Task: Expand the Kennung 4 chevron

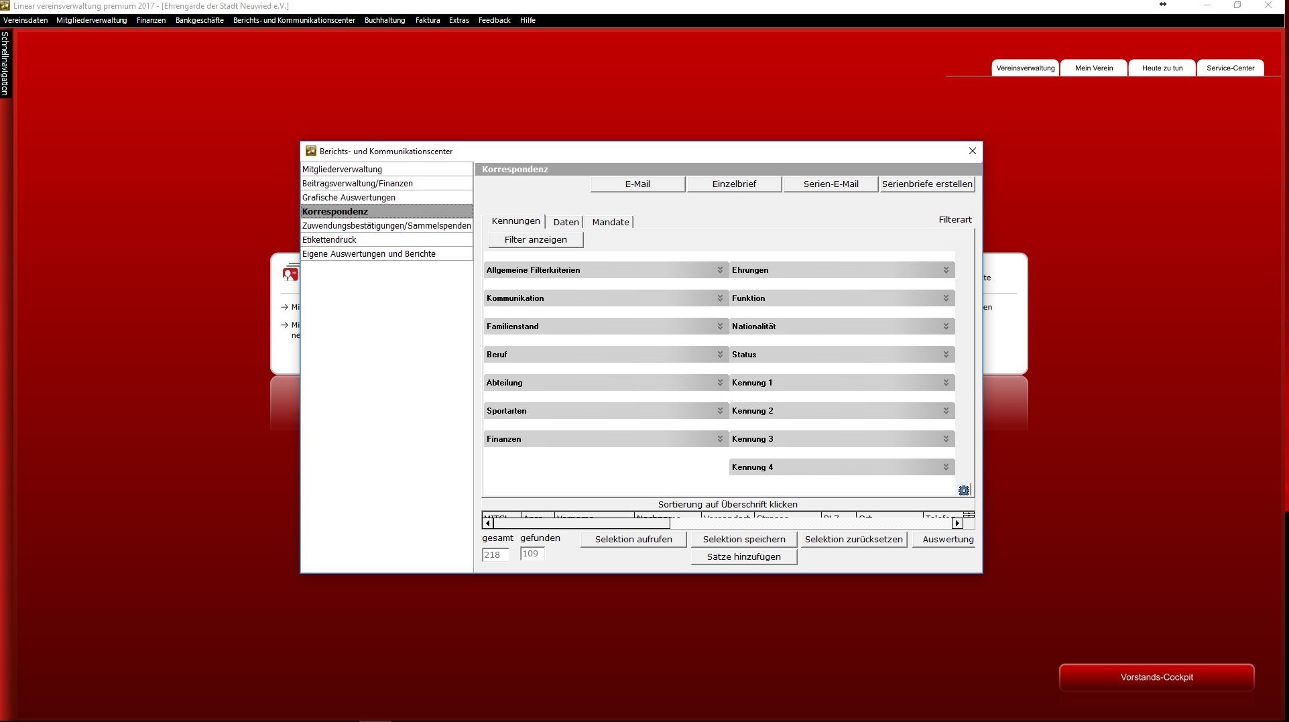Action: pyautogui.click(x=946, y=467)
